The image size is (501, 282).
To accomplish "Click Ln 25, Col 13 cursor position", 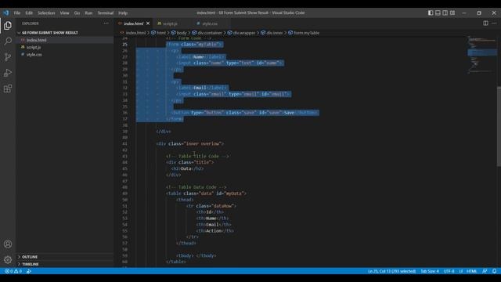I will (391, 271).
